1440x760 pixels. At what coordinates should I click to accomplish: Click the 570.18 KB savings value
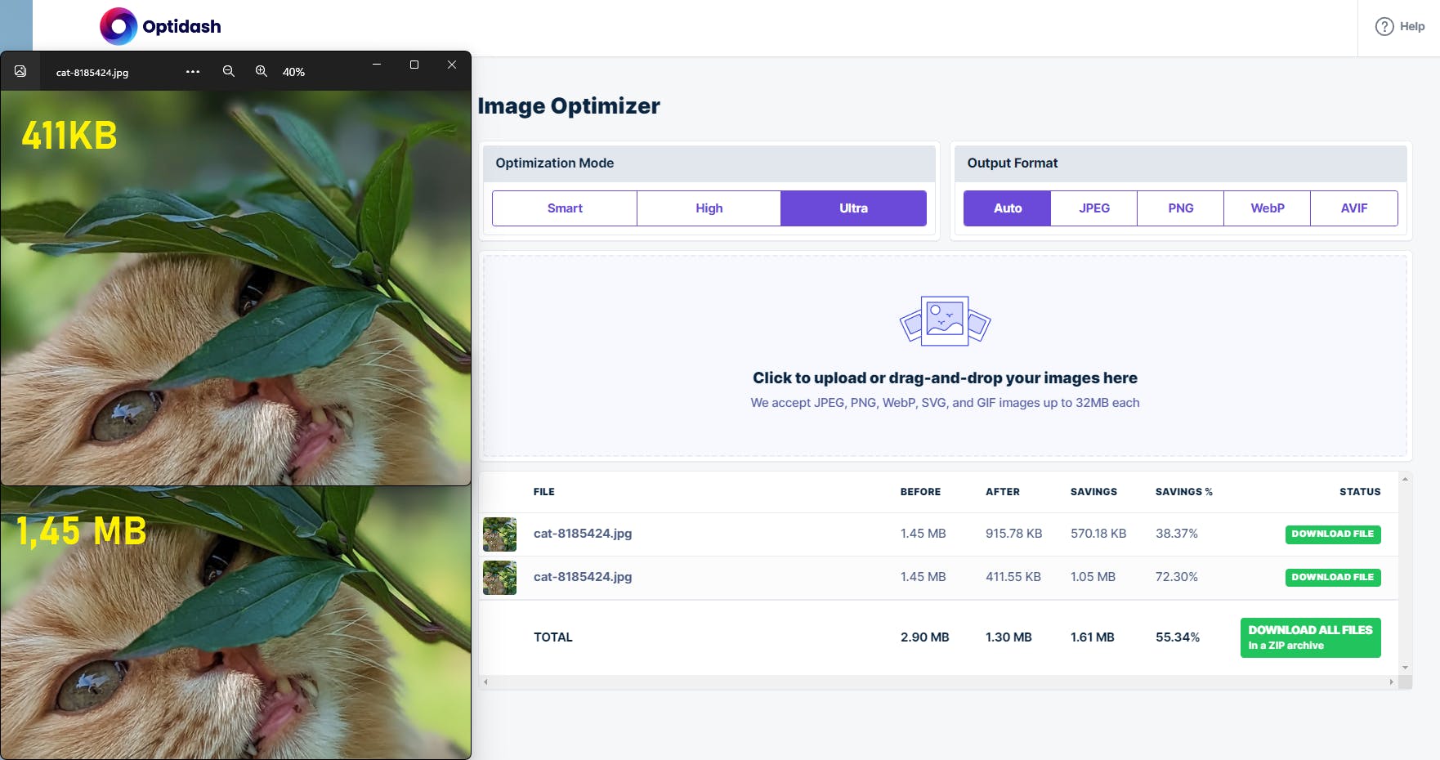click(x=1098, y=534)
